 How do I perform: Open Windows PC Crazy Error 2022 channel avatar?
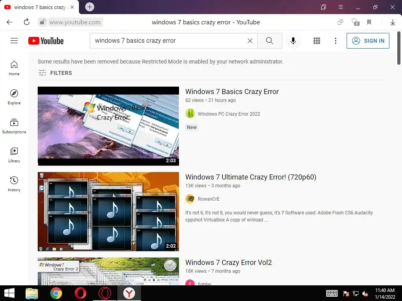[190, 113]
